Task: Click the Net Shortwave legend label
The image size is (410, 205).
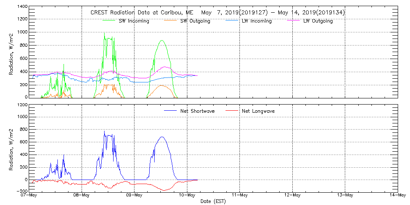Action: (x=197, y=111)
